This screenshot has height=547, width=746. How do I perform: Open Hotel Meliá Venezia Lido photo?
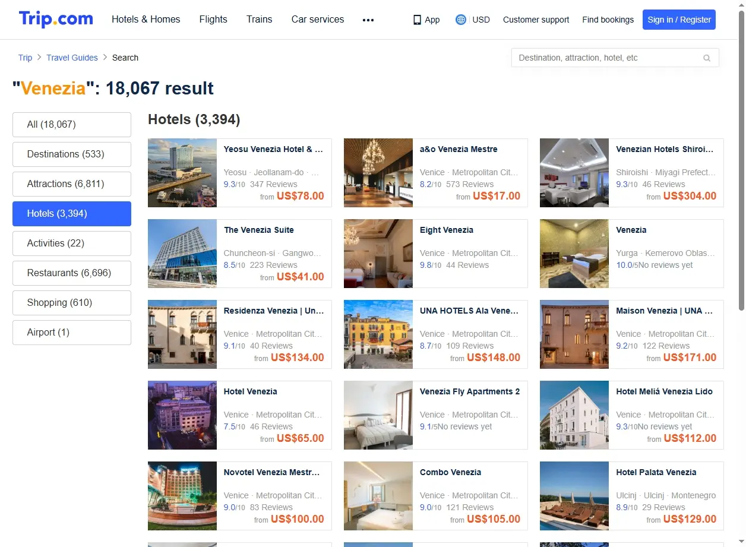[x=574, y=415]
